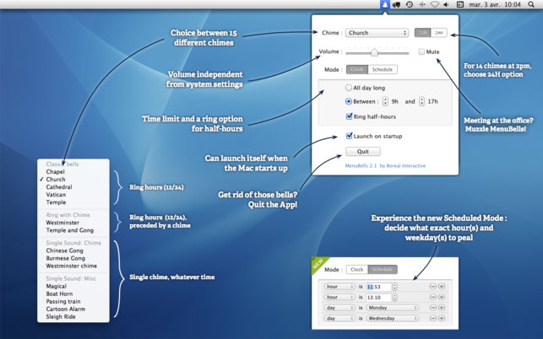Open the truck icon in the menu bar

[397, 5]
